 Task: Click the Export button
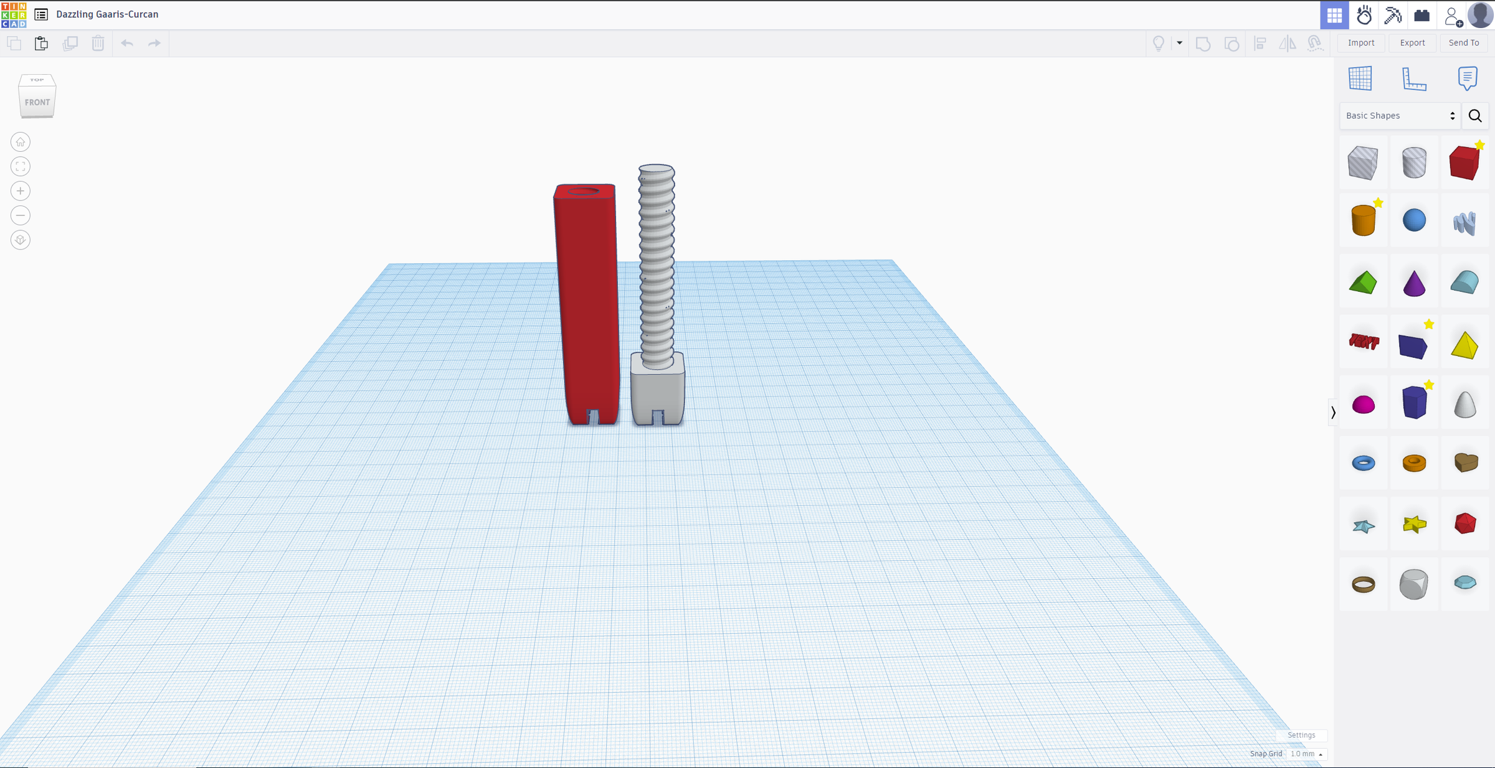point(1412,42)
